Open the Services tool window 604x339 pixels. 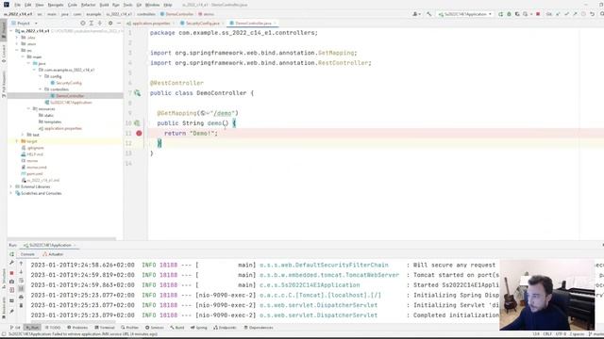(155, 328)
